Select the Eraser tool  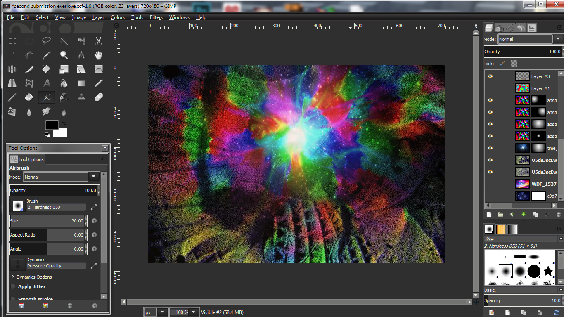click(29, 97)
